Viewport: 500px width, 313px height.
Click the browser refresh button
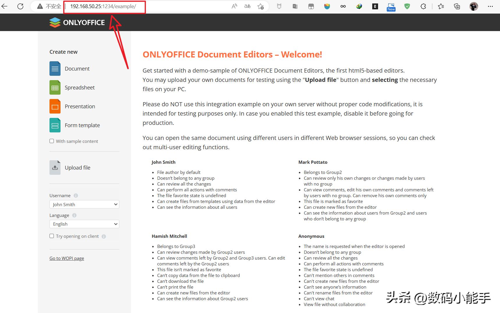20,6
